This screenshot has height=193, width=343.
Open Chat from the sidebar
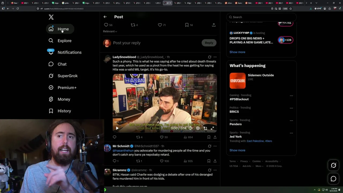[58, 64]
